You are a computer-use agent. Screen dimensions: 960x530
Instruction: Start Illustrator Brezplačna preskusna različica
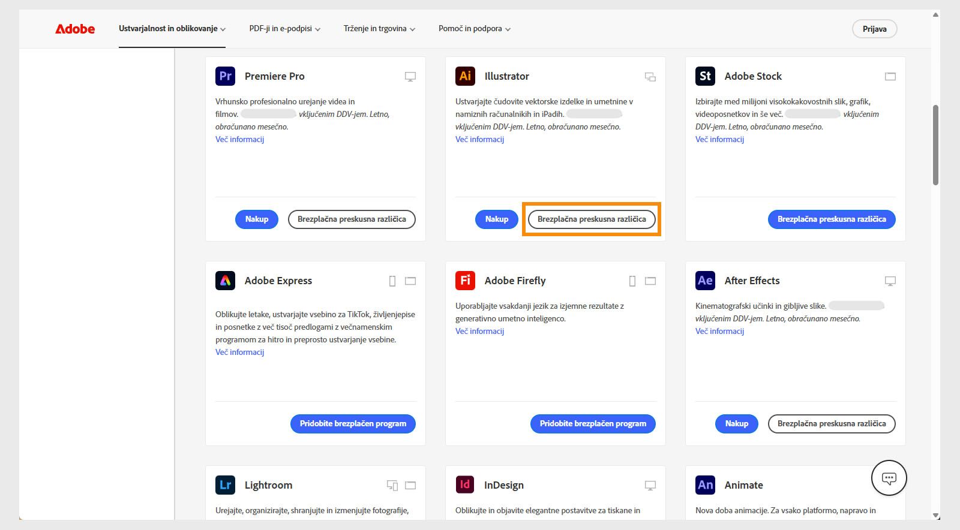tap(592, 219)
